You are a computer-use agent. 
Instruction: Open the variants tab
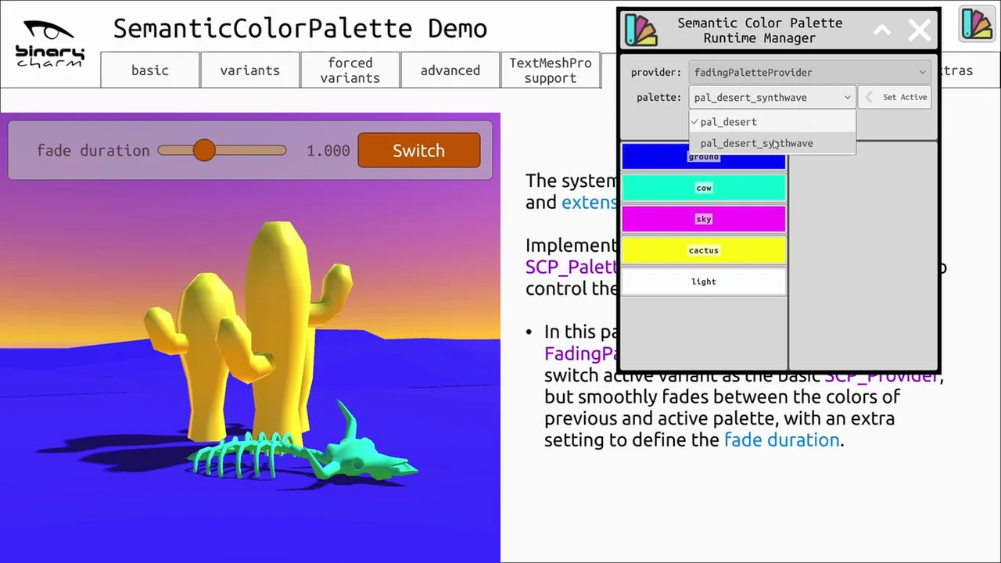249,70
